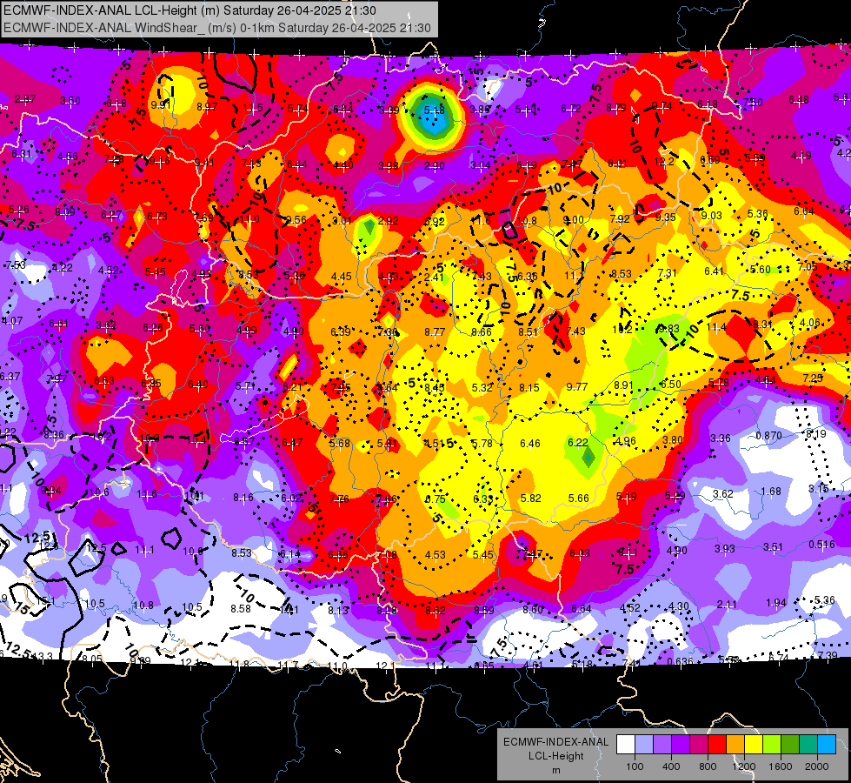Click the 9.03 value on the map
Viewport: 851px width, 783px height.
tap(711, 215)
